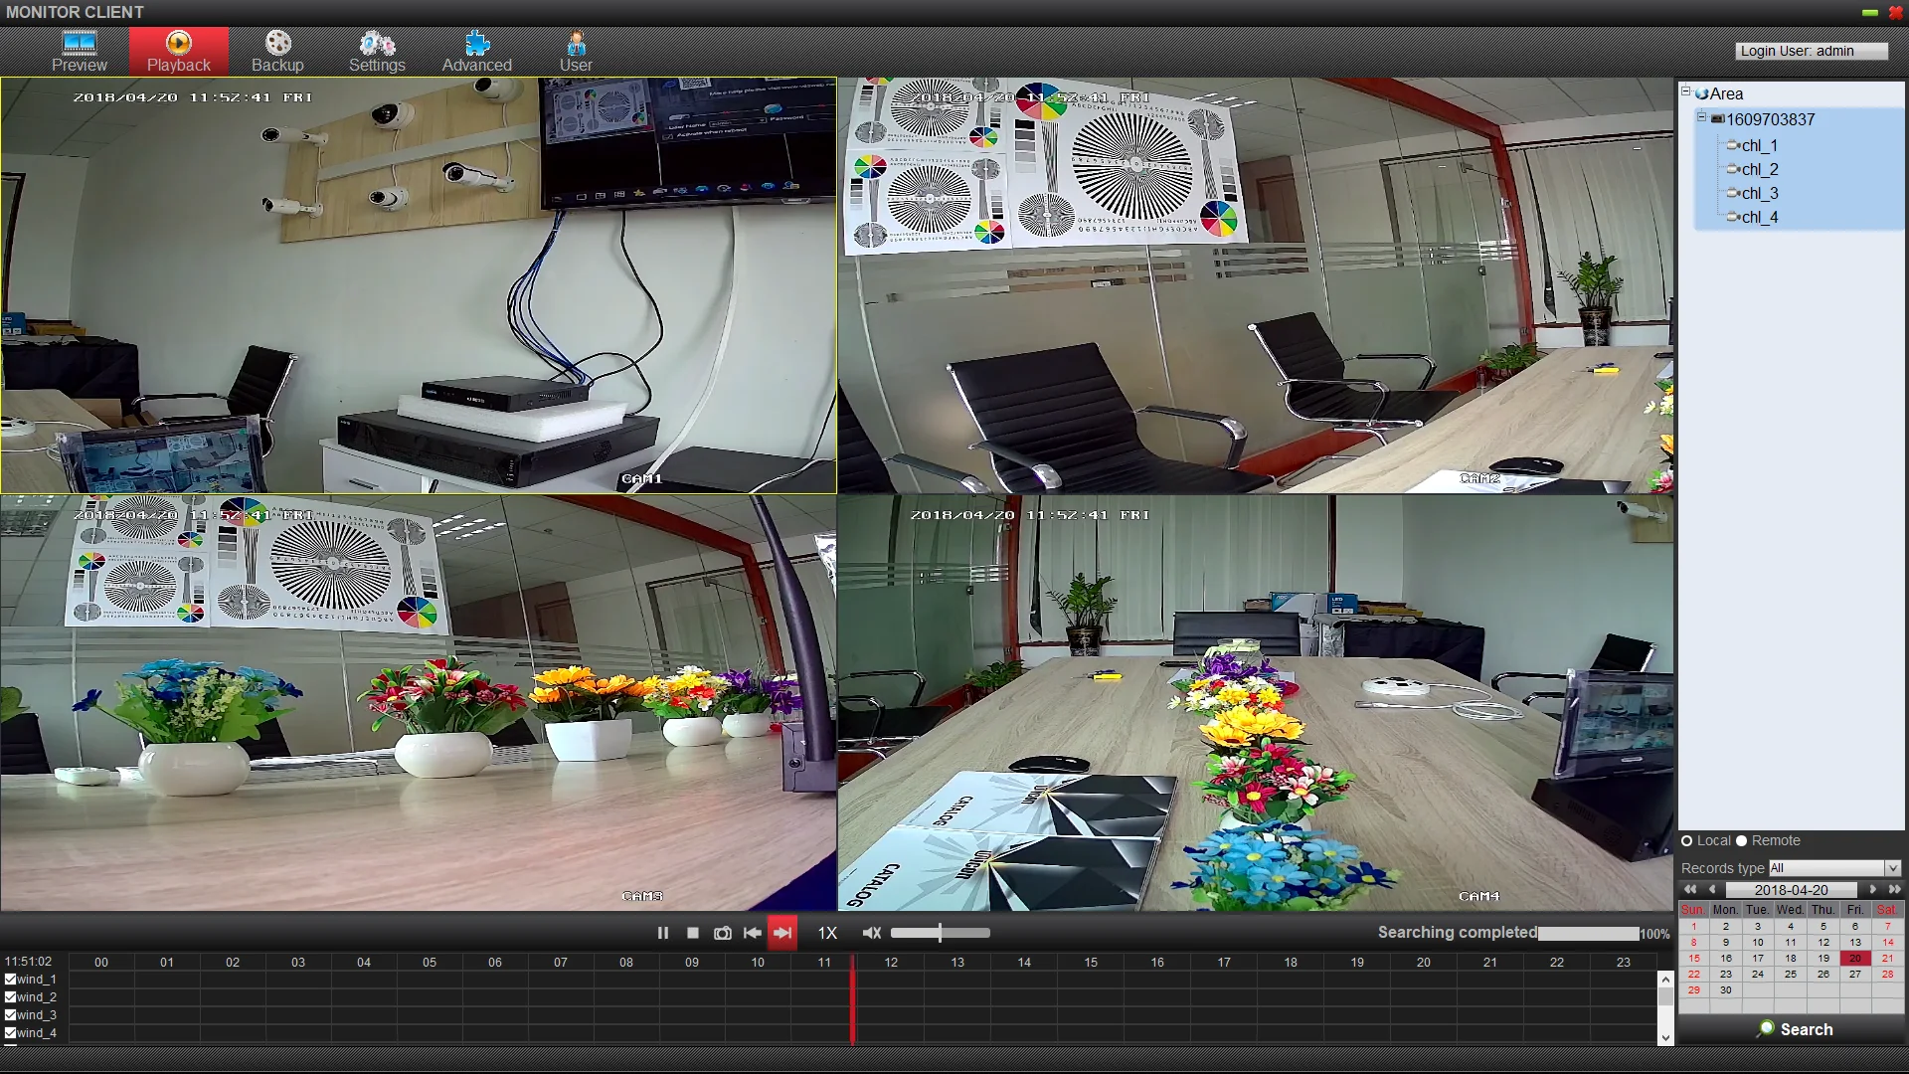The image size is (1909, 1074).
Task: Open the Records type dropdown
Action: coord(1893,868)
